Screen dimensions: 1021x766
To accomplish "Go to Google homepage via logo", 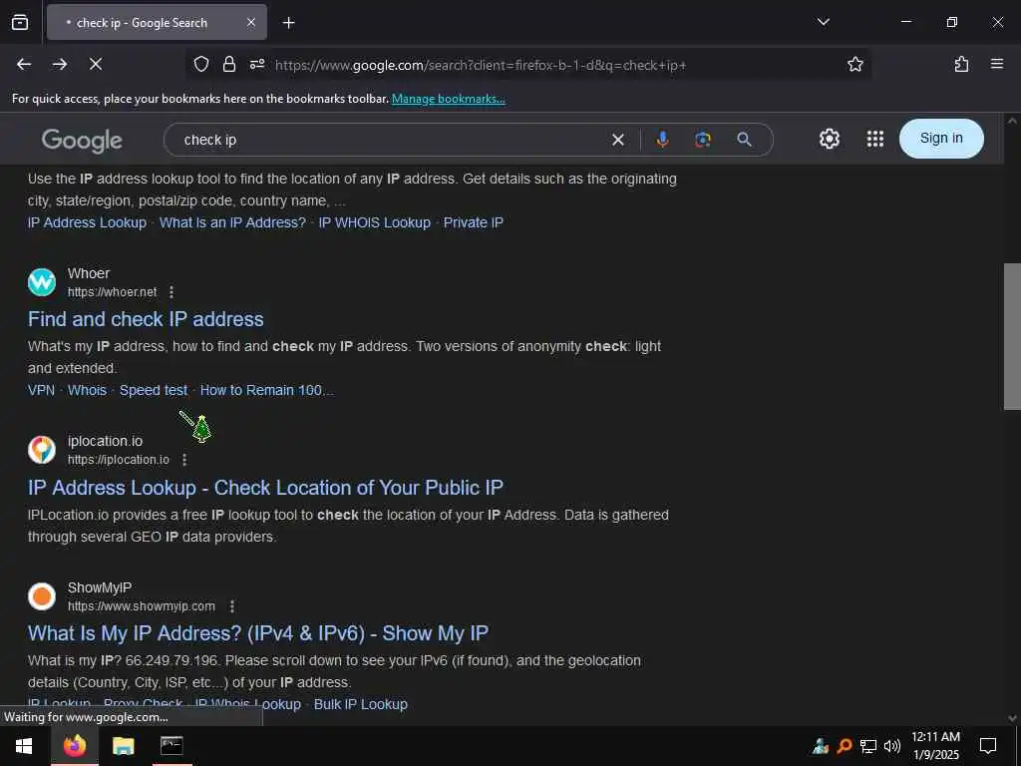I will [82, 140].
